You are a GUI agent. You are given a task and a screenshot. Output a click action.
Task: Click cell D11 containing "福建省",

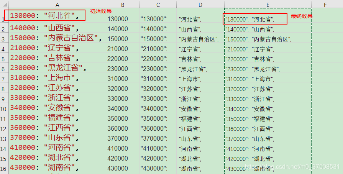point(200,117)
